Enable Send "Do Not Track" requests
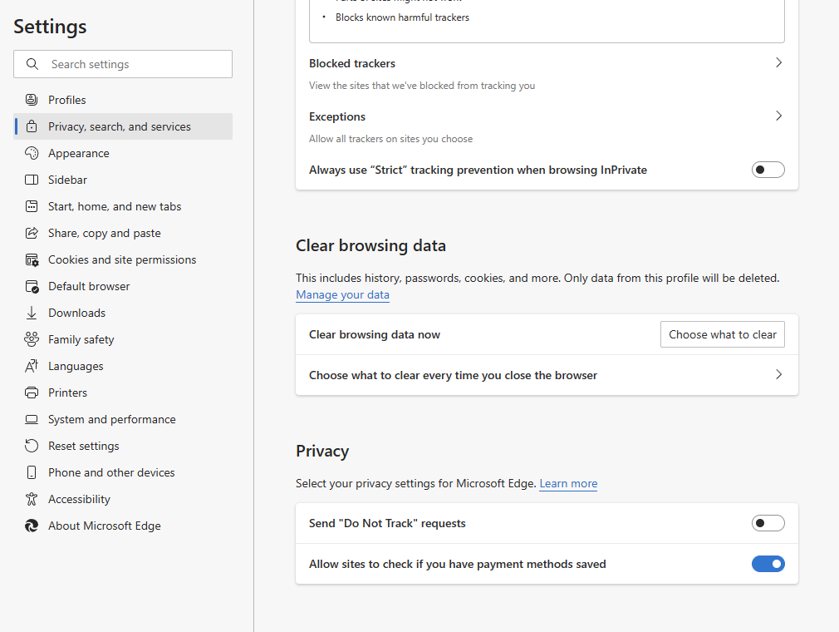839x632 pixels. 768,523
